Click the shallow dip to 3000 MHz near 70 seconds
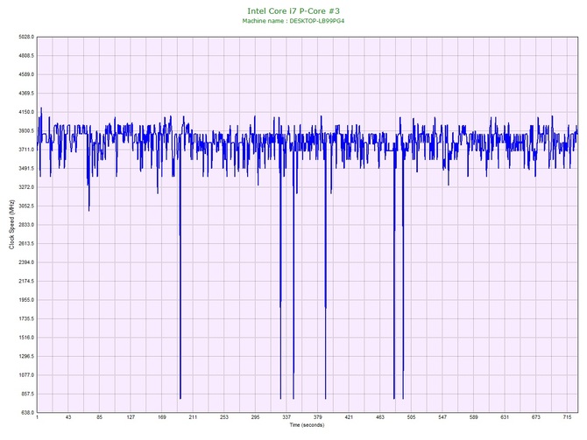This screenshot has height=440, width=587. coord(88,206)
